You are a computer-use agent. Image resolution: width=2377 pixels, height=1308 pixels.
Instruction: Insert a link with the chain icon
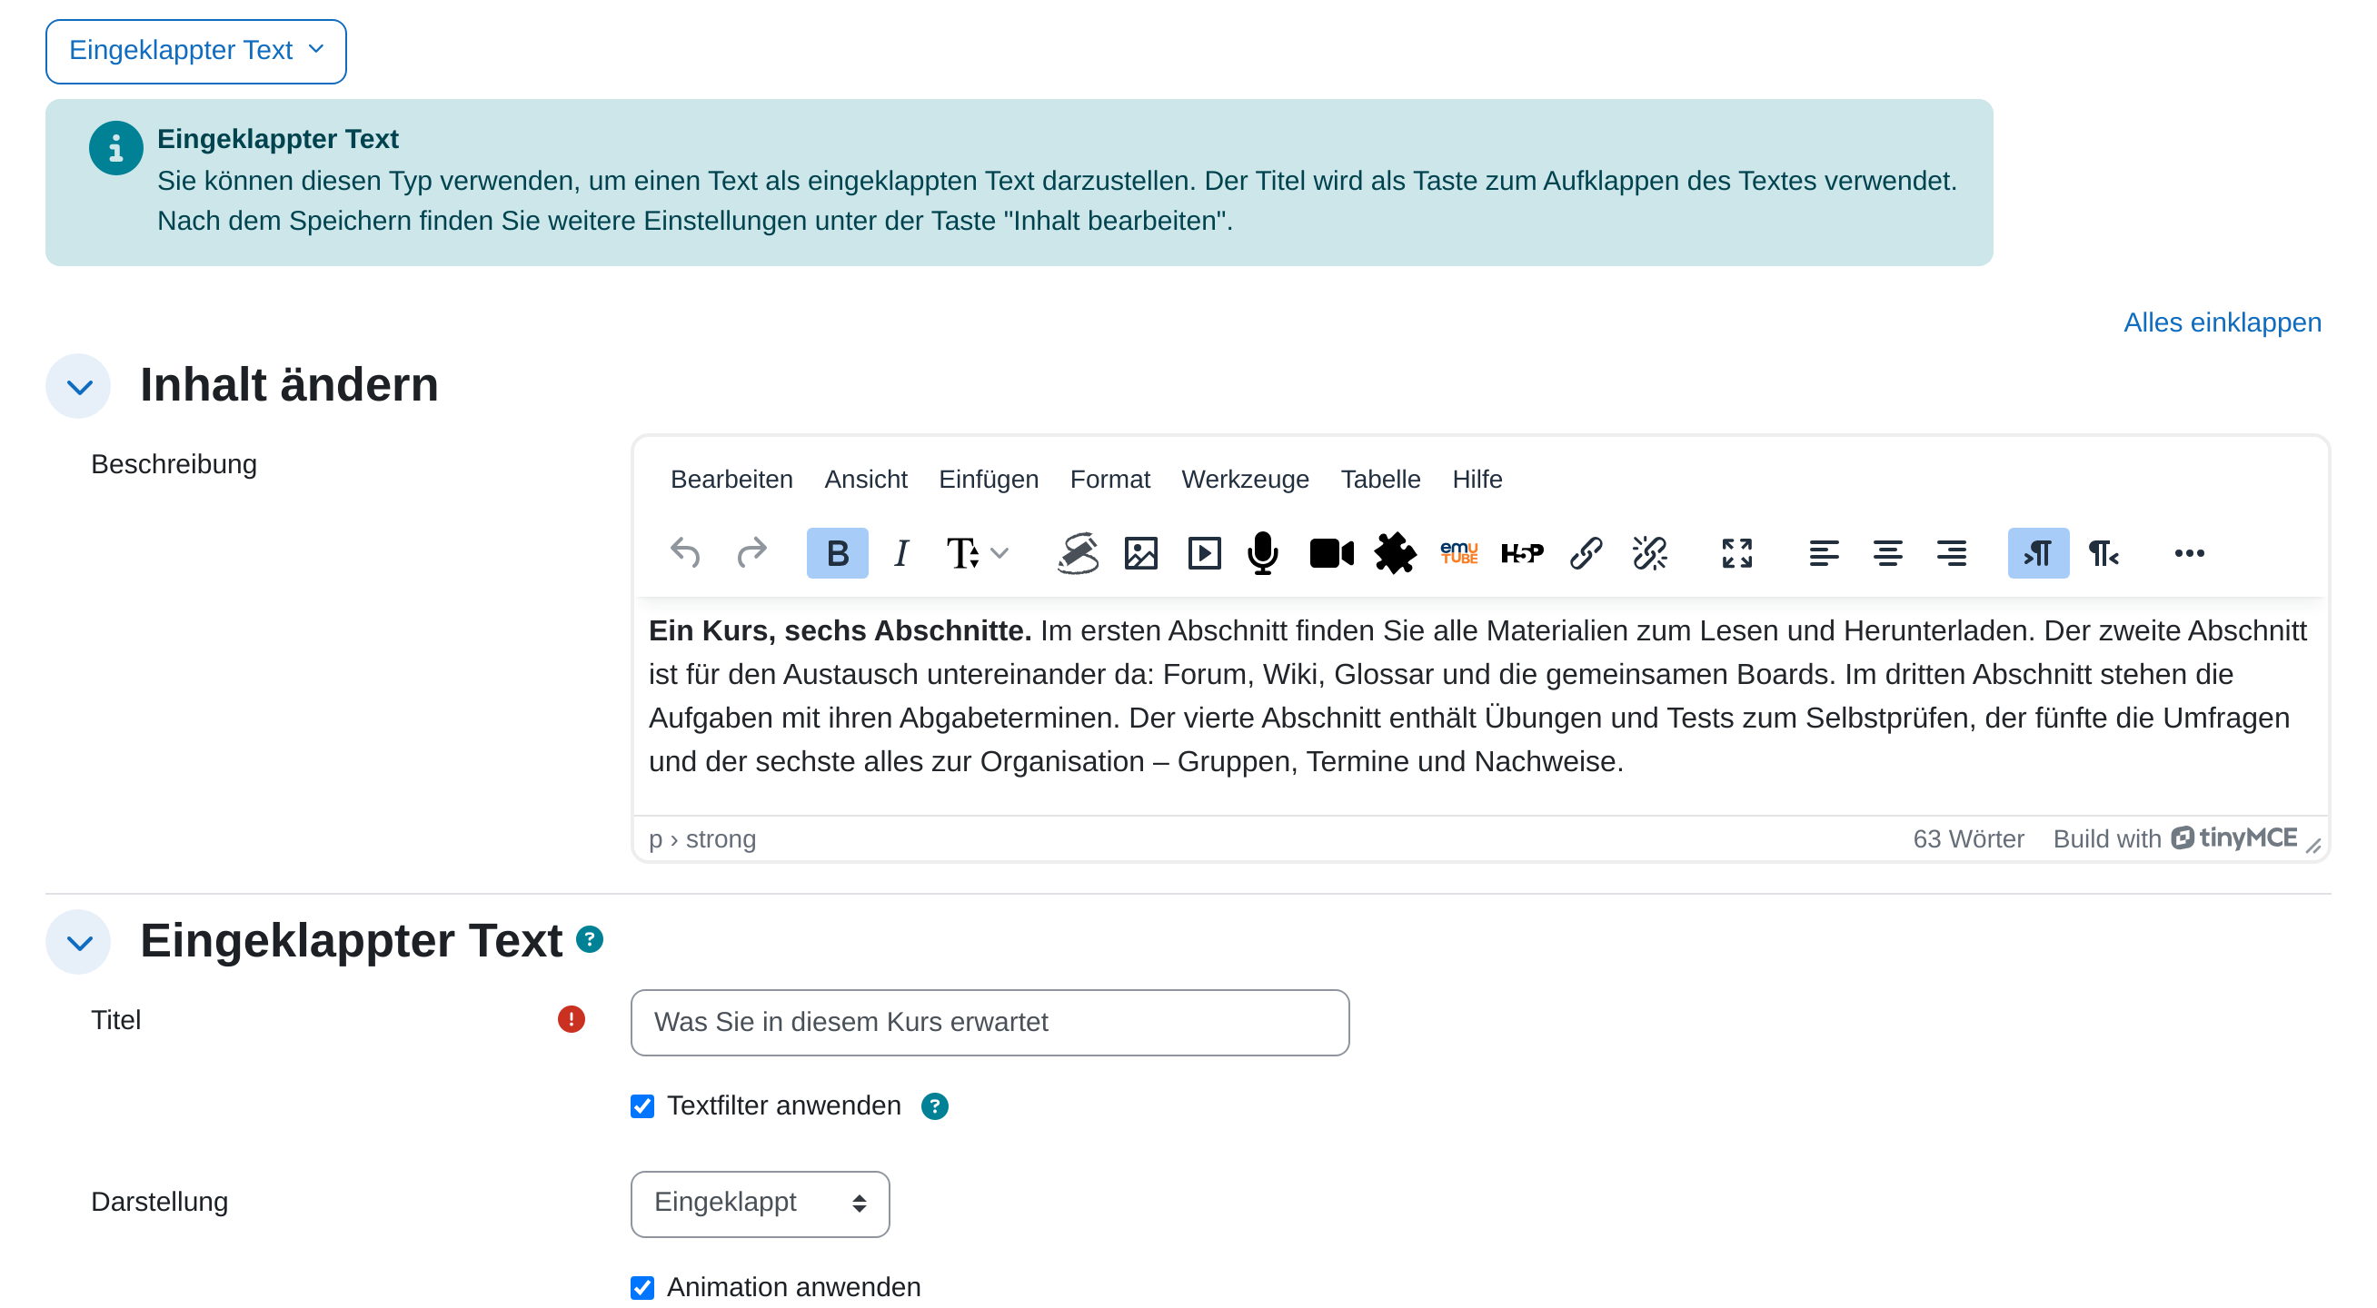pos(1586,553)
